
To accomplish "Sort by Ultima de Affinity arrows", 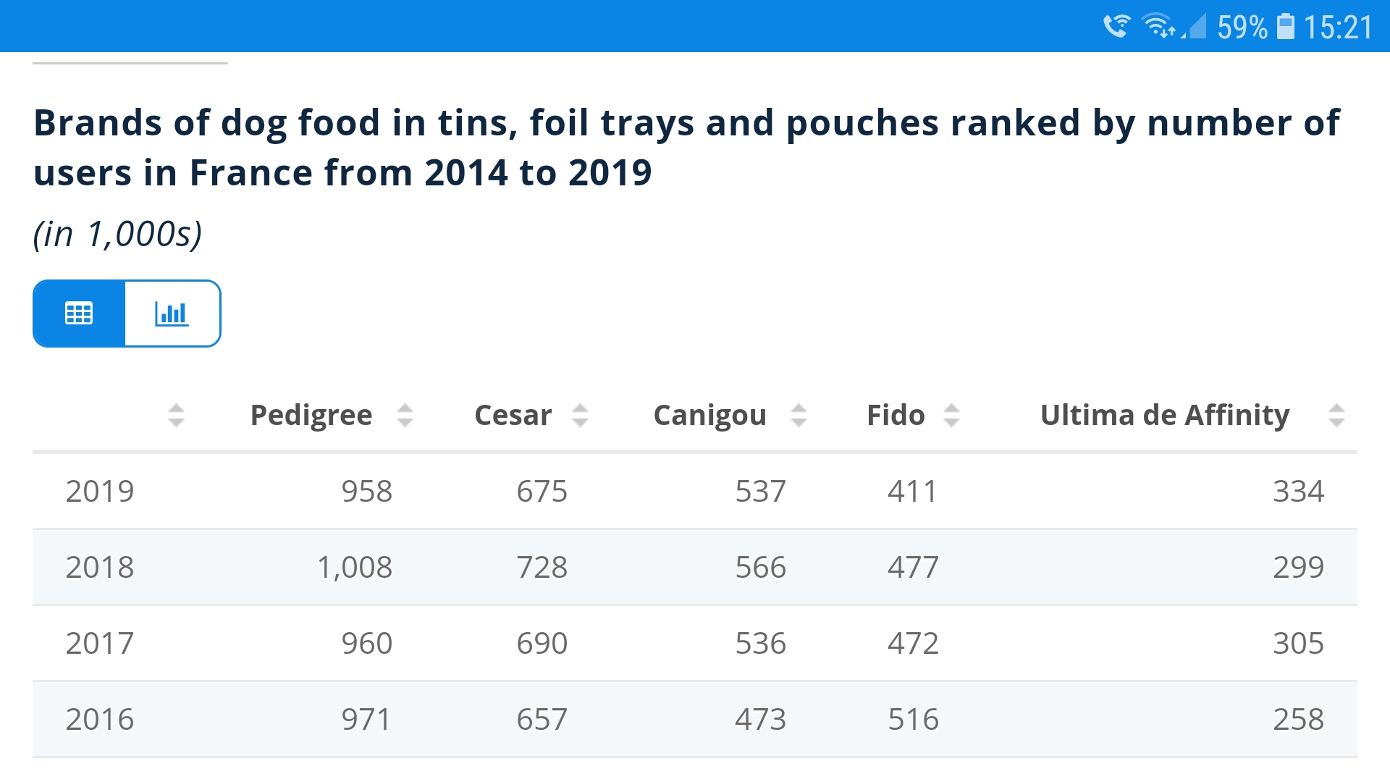I will click(1336, 416).
